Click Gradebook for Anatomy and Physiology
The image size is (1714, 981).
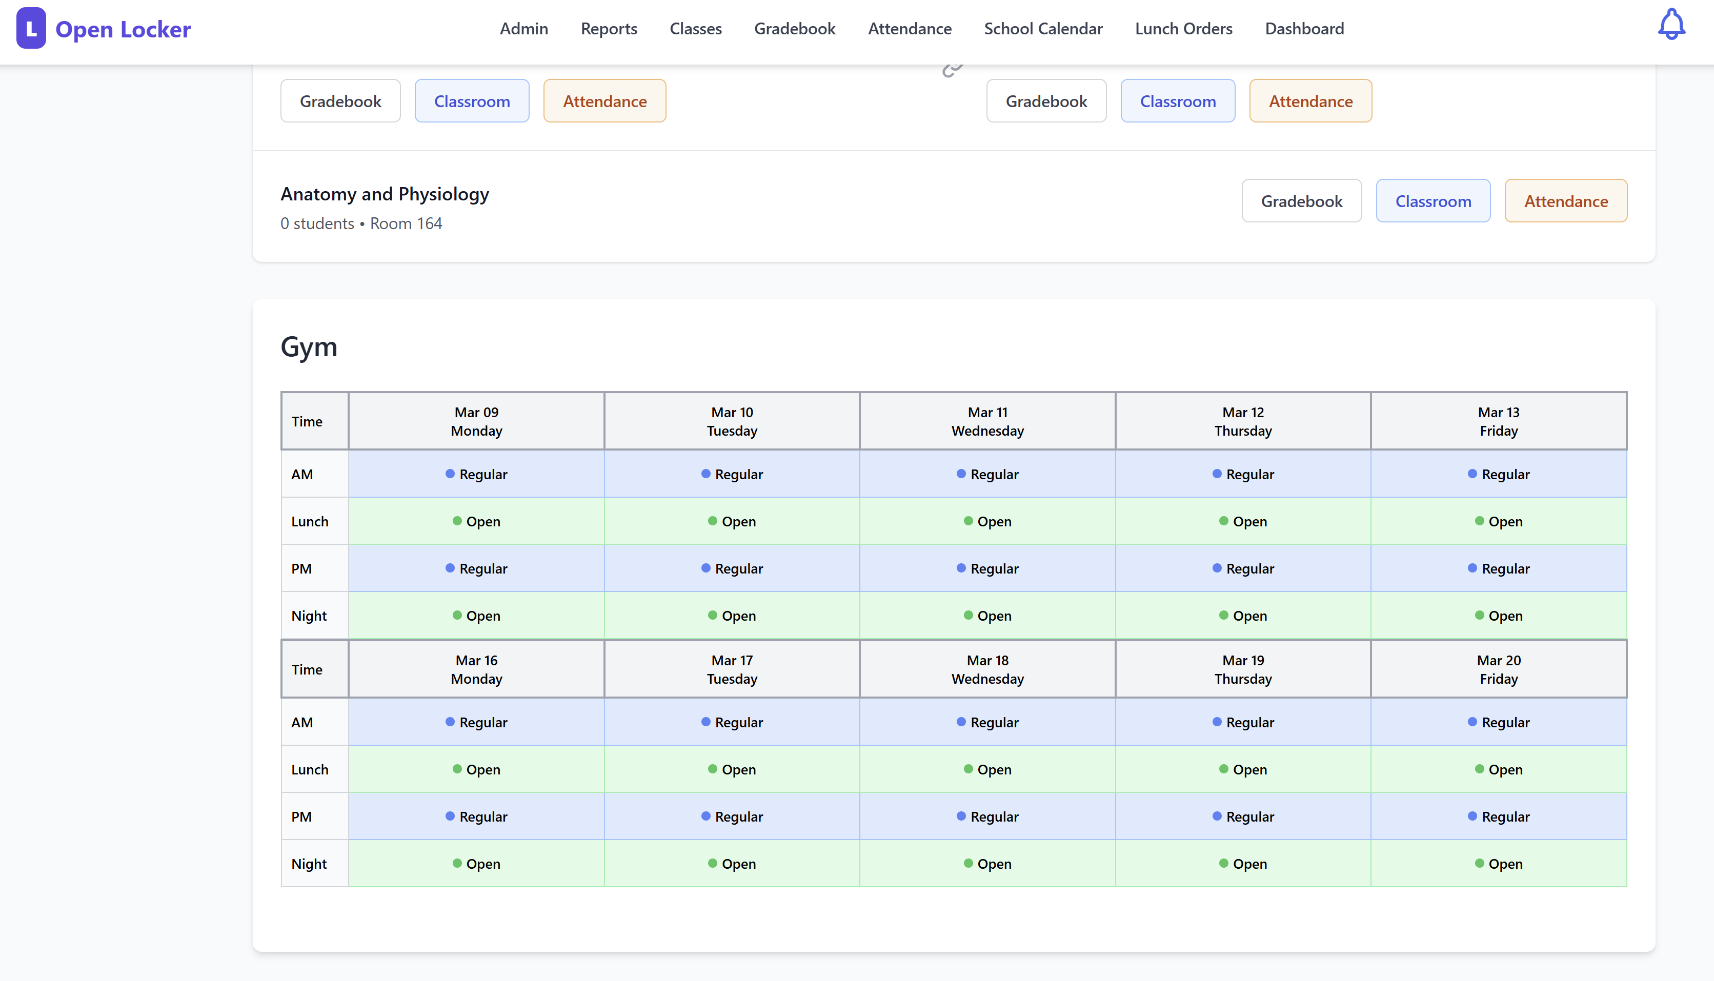(x=1301, y=200)
